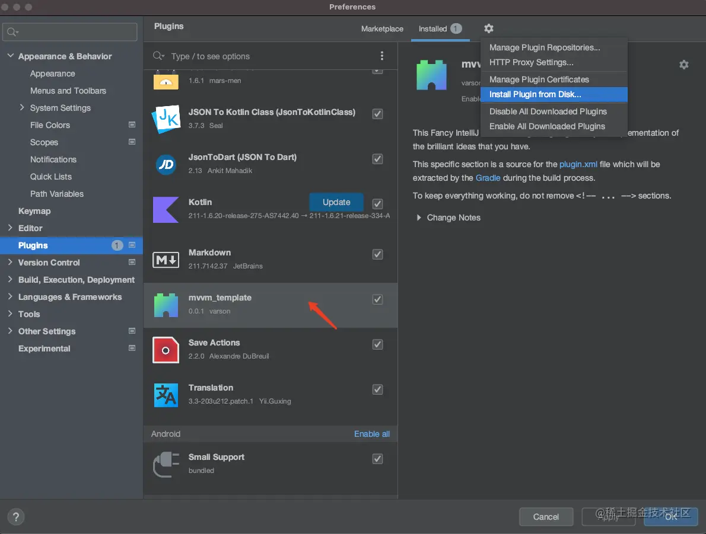Viewport: 706px width, 534px height.
Task: Expand the Build, Execution, Deployment node
Action: [x=10, y=279]
